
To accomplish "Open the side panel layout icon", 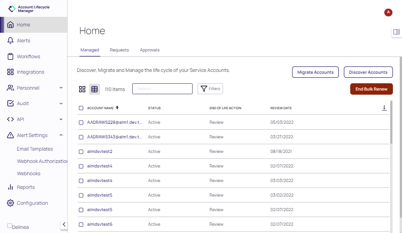I will (x=397, y=32).
